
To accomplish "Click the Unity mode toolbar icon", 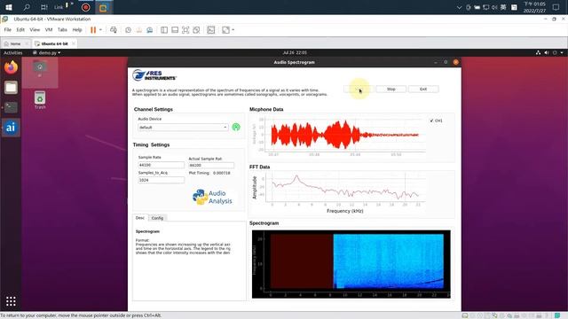I will (196, 30).
